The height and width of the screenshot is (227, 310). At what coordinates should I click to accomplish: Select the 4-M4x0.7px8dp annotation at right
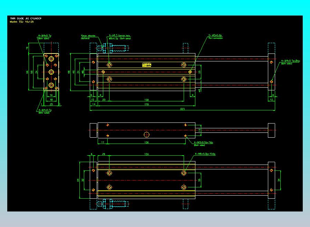click(x=290, y=62)
